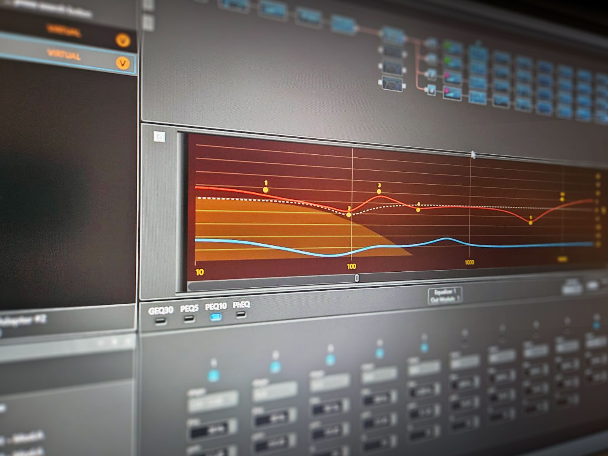Select EQ band point 5 on the graph
The height and width of the screenshot is (456, 608).
[x=531, y=223]
